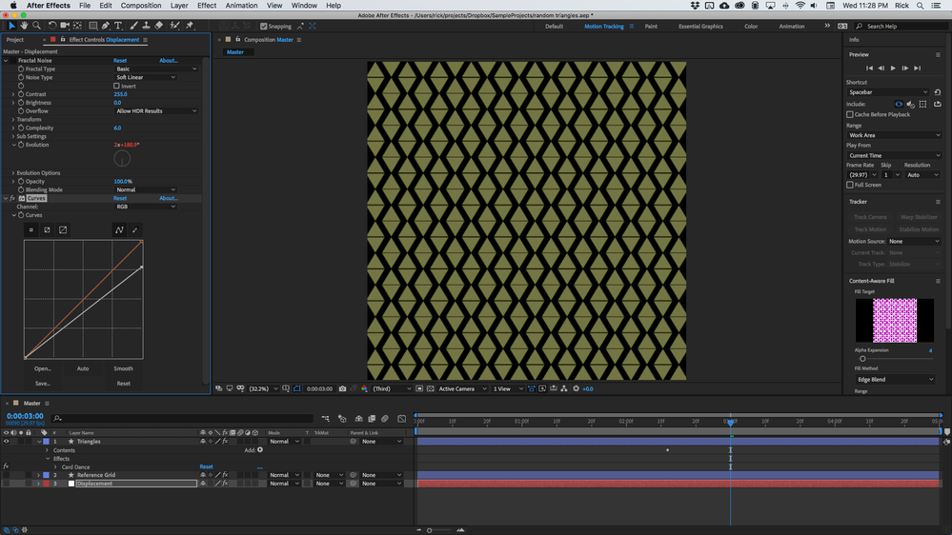952x535 pixels.
Task: Open the Composition menu
Action: (141, 6)
